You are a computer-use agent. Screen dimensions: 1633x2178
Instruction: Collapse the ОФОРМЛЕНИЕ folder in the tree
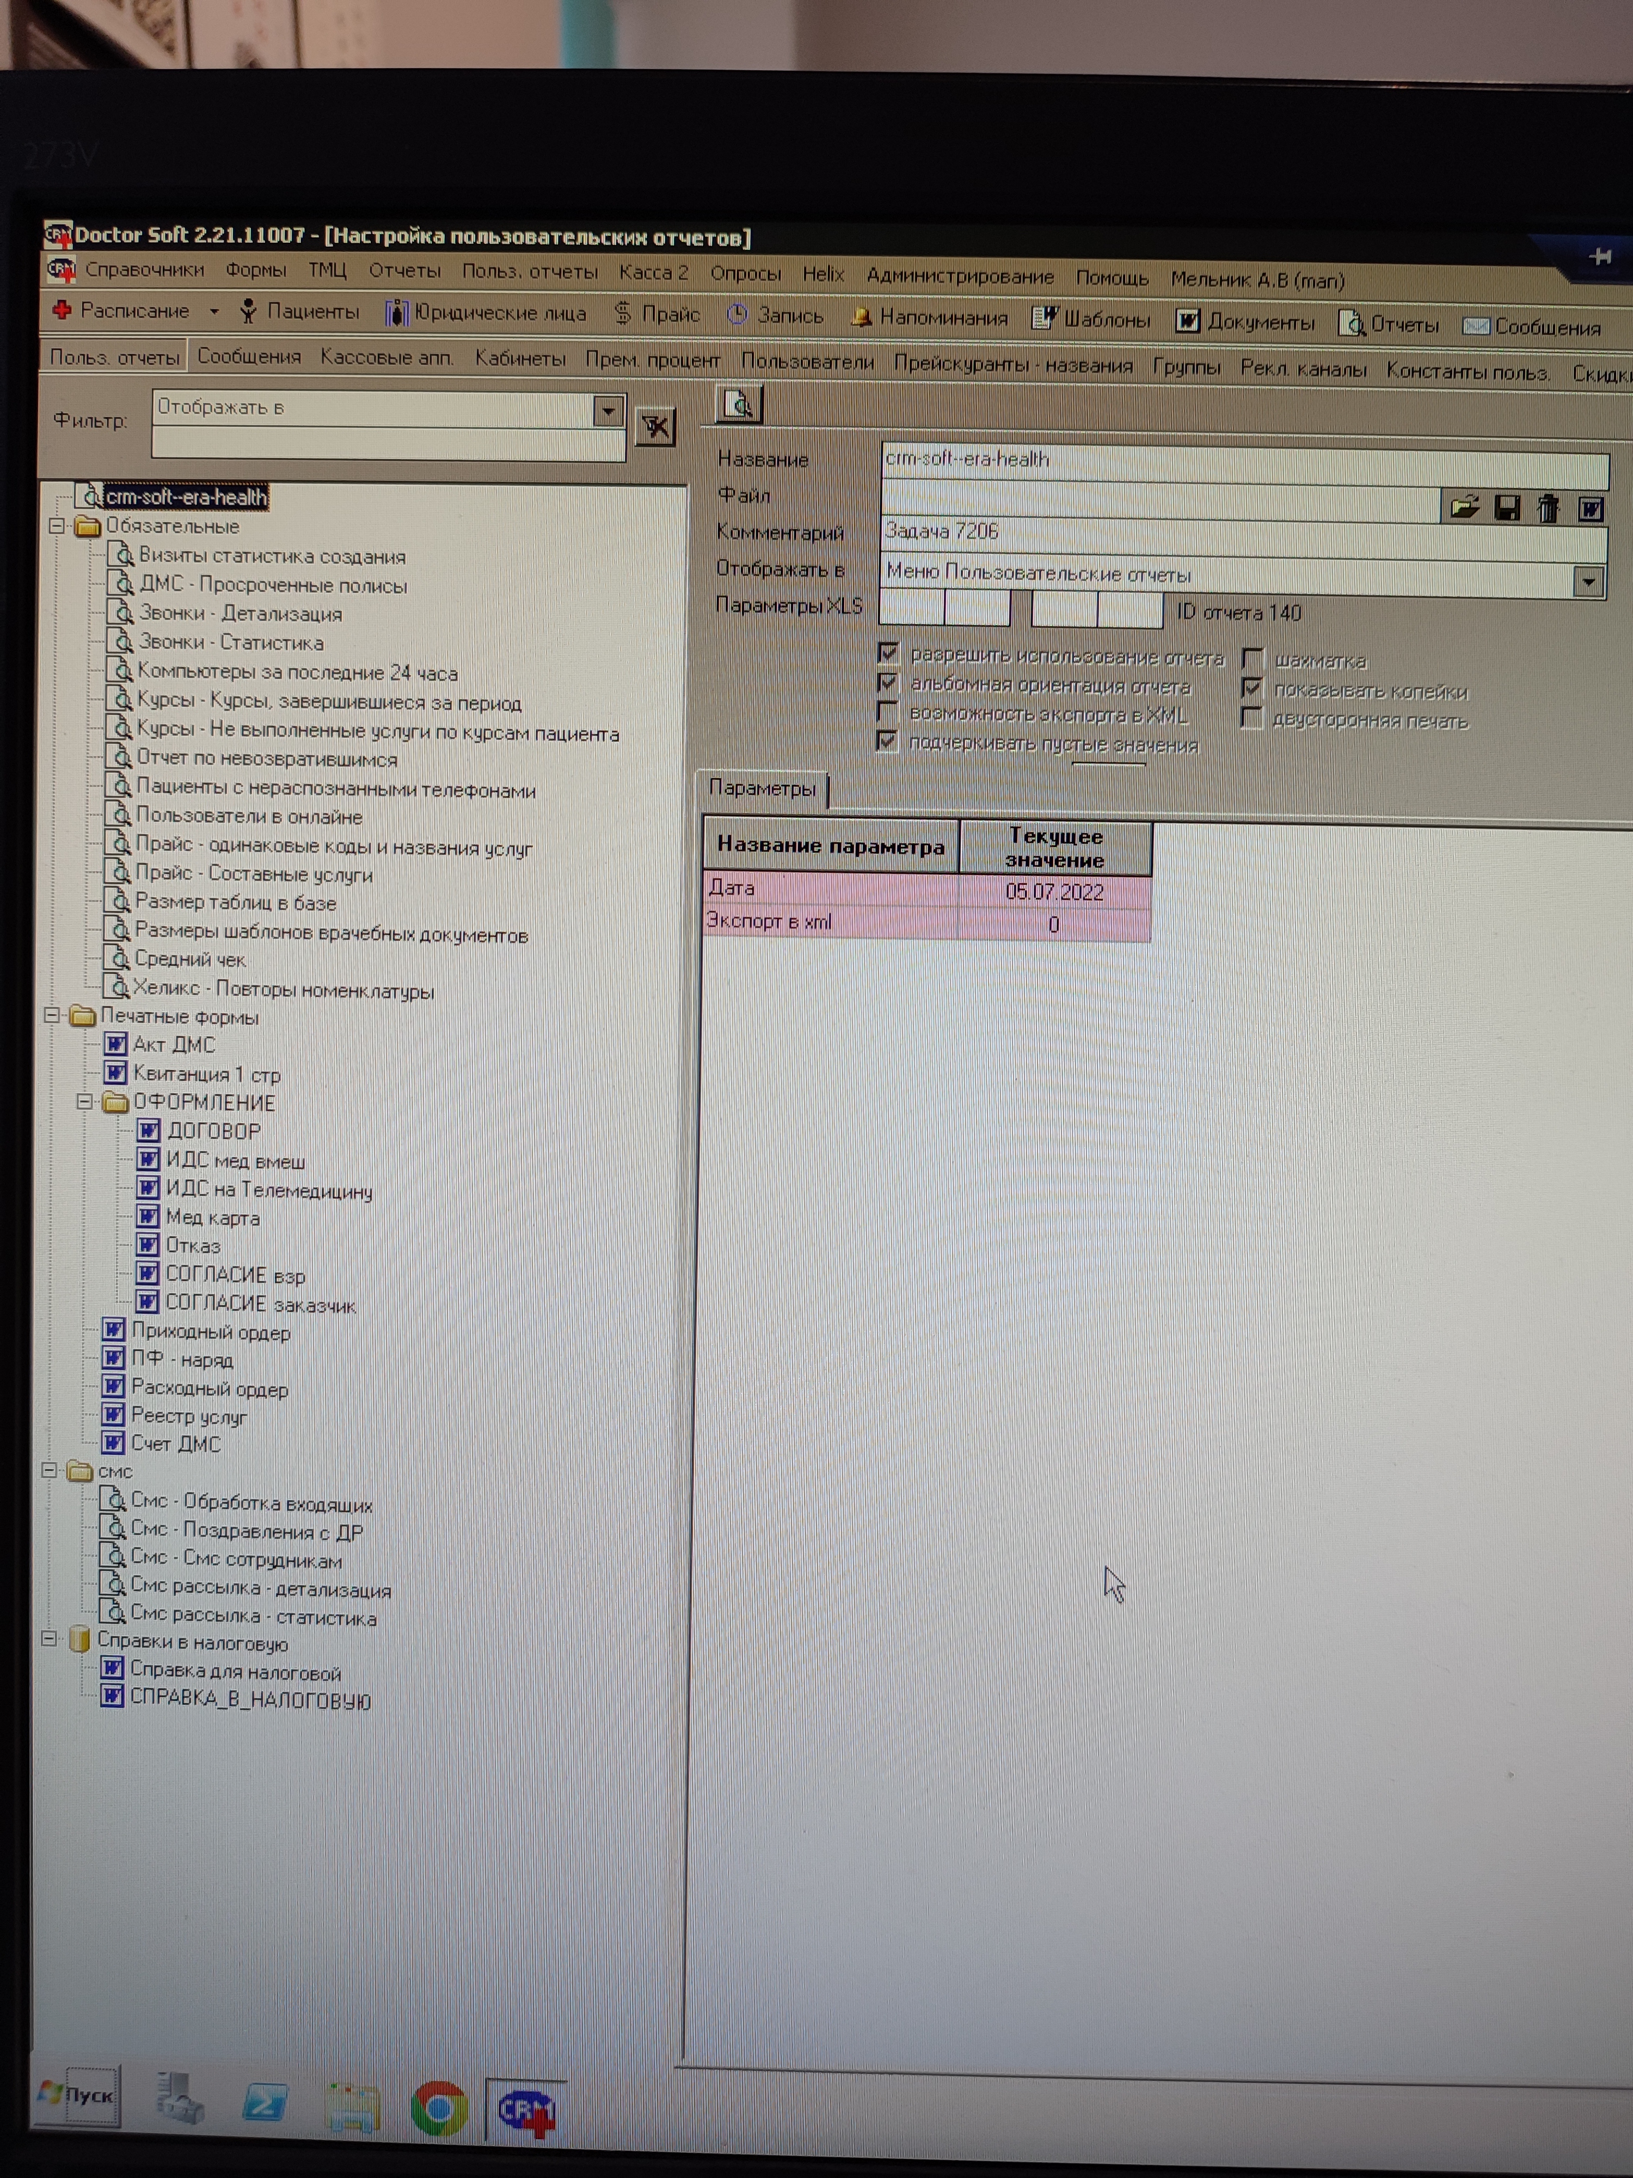coord(85,1102)
